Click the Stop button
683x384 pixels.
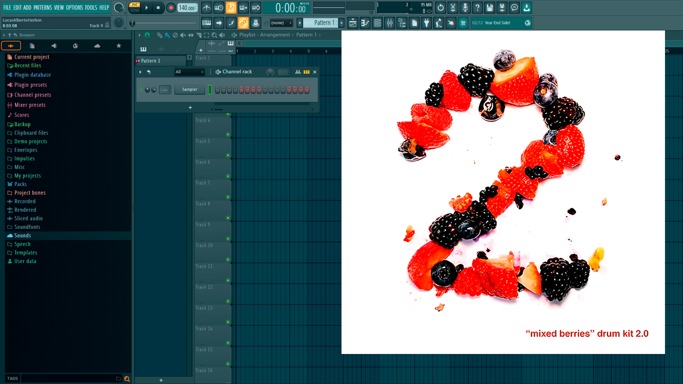point(158,7)
